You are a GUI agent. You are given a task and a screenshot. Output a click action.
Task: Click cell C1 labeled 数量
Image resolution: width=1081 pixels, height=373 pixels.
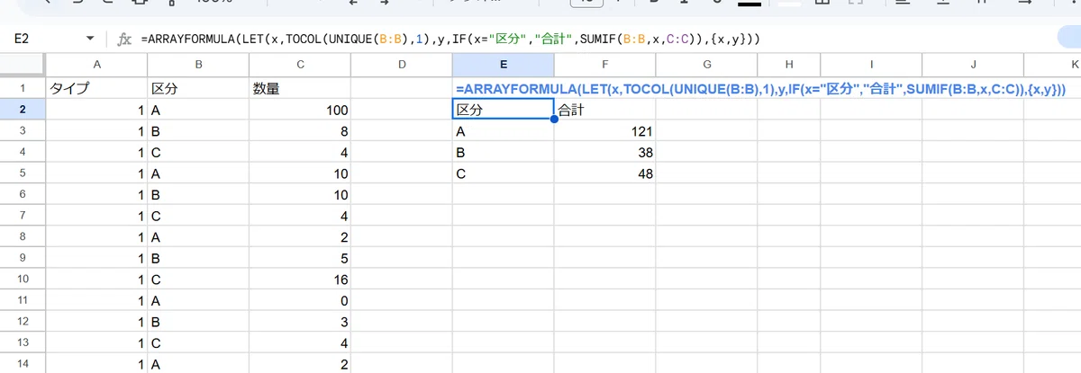[300, 88]
